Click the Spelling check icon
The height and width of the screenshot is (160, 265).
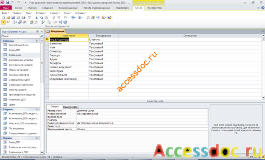30,17
